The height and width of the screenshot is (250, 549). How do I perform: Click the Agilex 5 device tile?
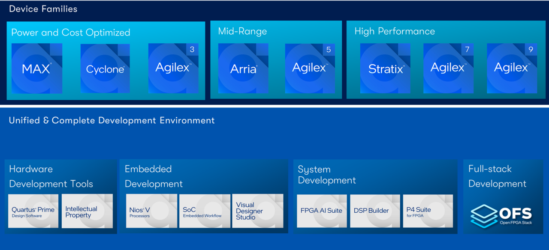[x=310, y=68]
